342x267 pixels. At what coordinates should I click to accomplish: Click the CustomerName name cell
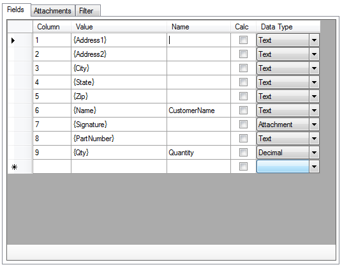pyautogui.click(x=198, y=111)
